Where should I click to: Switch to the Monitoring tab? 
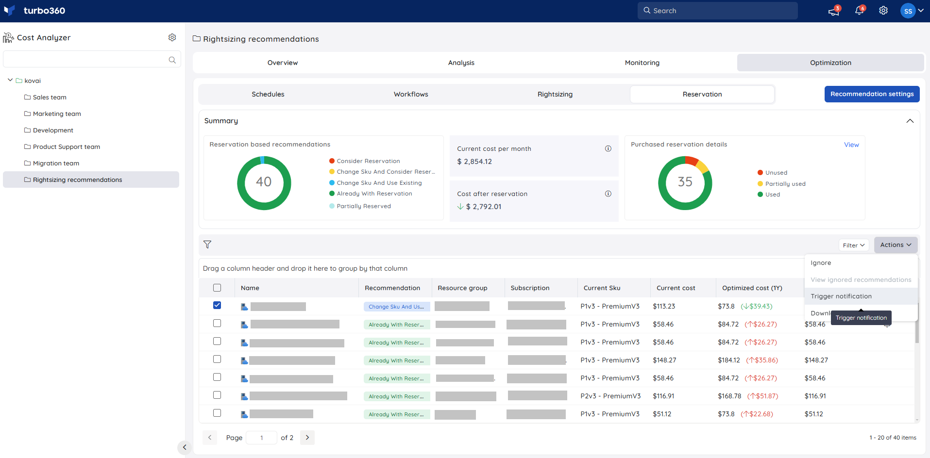click(x=642, y=63)
